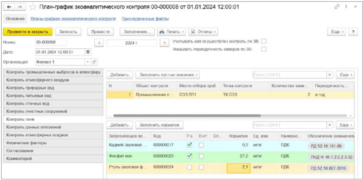Viewport: 363px width, 180px height.
Task: Open the 'Присоединенные файлы' tab
Action: [x=145, y=18]
